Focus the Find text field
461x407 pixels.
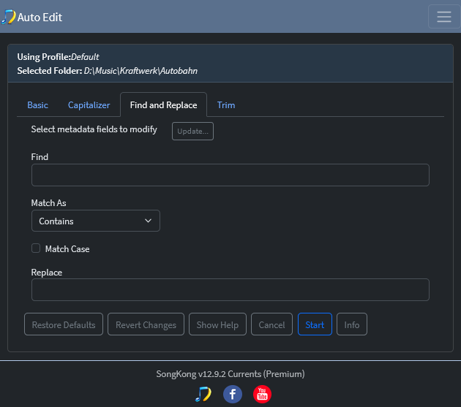coord(230,175)
